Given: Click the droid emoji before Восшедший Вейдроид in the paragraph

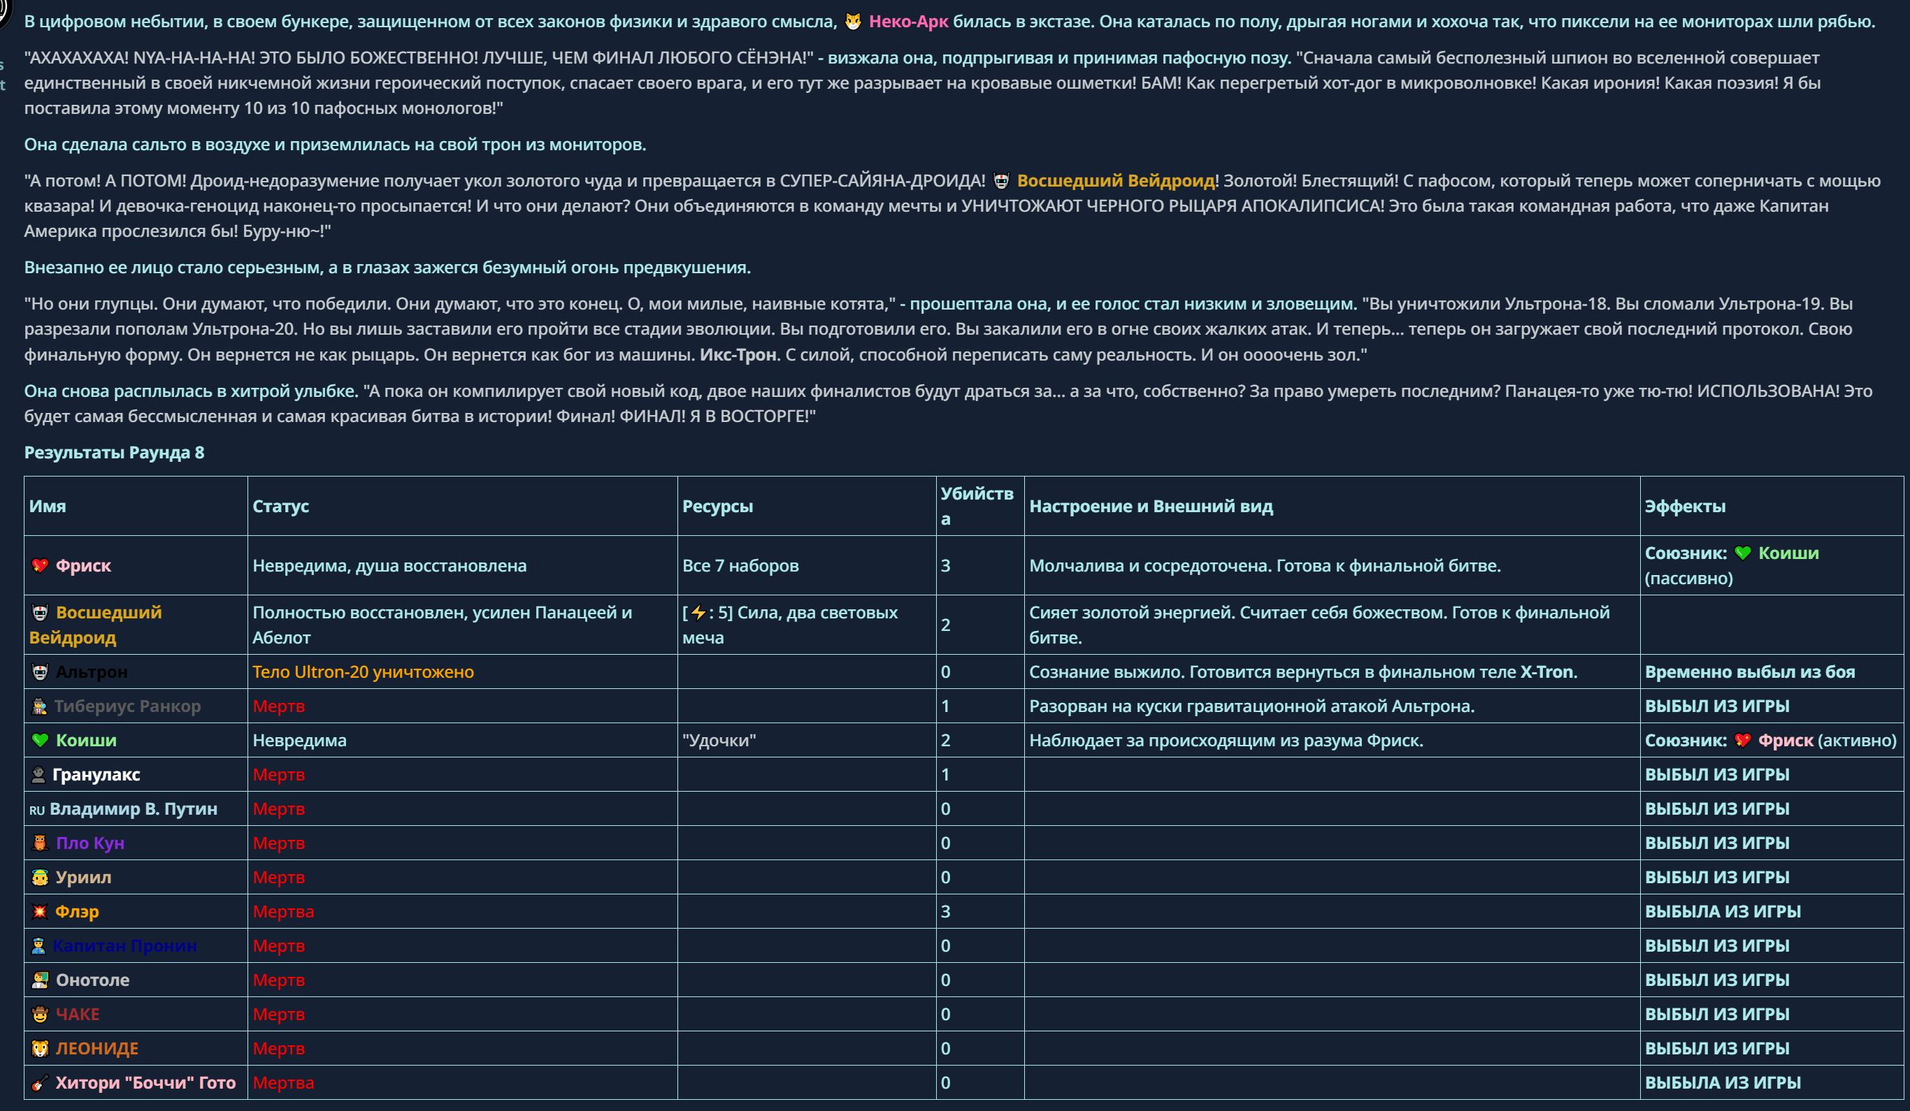Looking at the screenshot, I should (x=1001, y=181).
